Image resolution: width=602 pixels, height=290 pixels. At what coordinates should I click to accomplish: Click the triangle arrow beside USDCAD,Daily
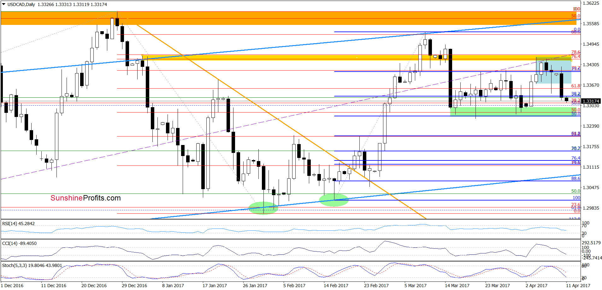coord(4,4)
